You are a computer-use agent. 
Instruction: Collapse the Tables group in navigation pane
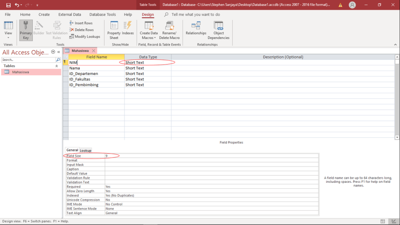57,66
